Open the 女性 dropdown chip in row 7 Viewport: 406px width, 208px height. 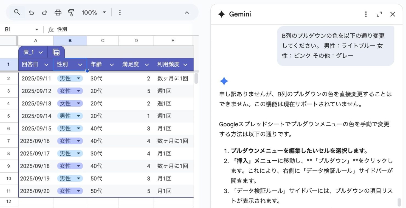pos(70,141)
